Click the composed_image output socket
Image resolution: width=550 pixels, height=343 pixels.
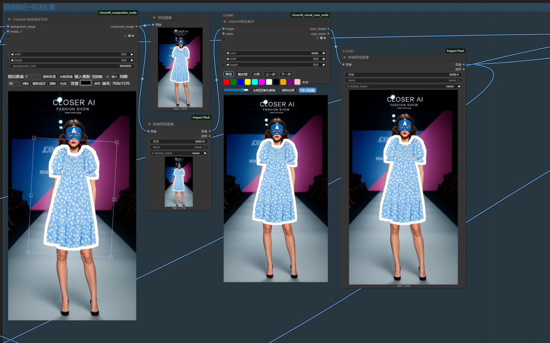136,26
